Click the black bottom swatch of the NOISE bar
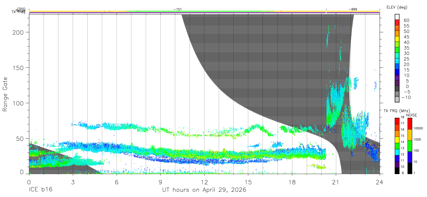The height and width of the screenshot is (197, 427). (x=410, y=168)
